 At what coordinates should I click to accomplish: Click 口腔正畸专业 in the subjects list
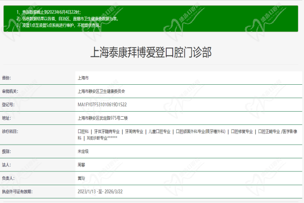(269, 131)
